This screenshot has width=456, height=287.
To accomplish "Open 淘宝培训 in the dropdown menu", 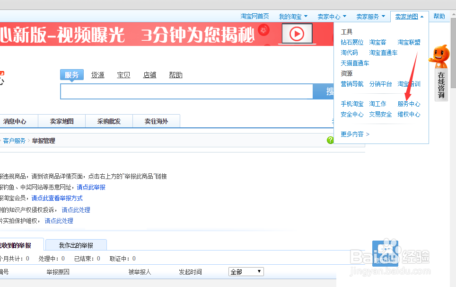I will point(409,84).
